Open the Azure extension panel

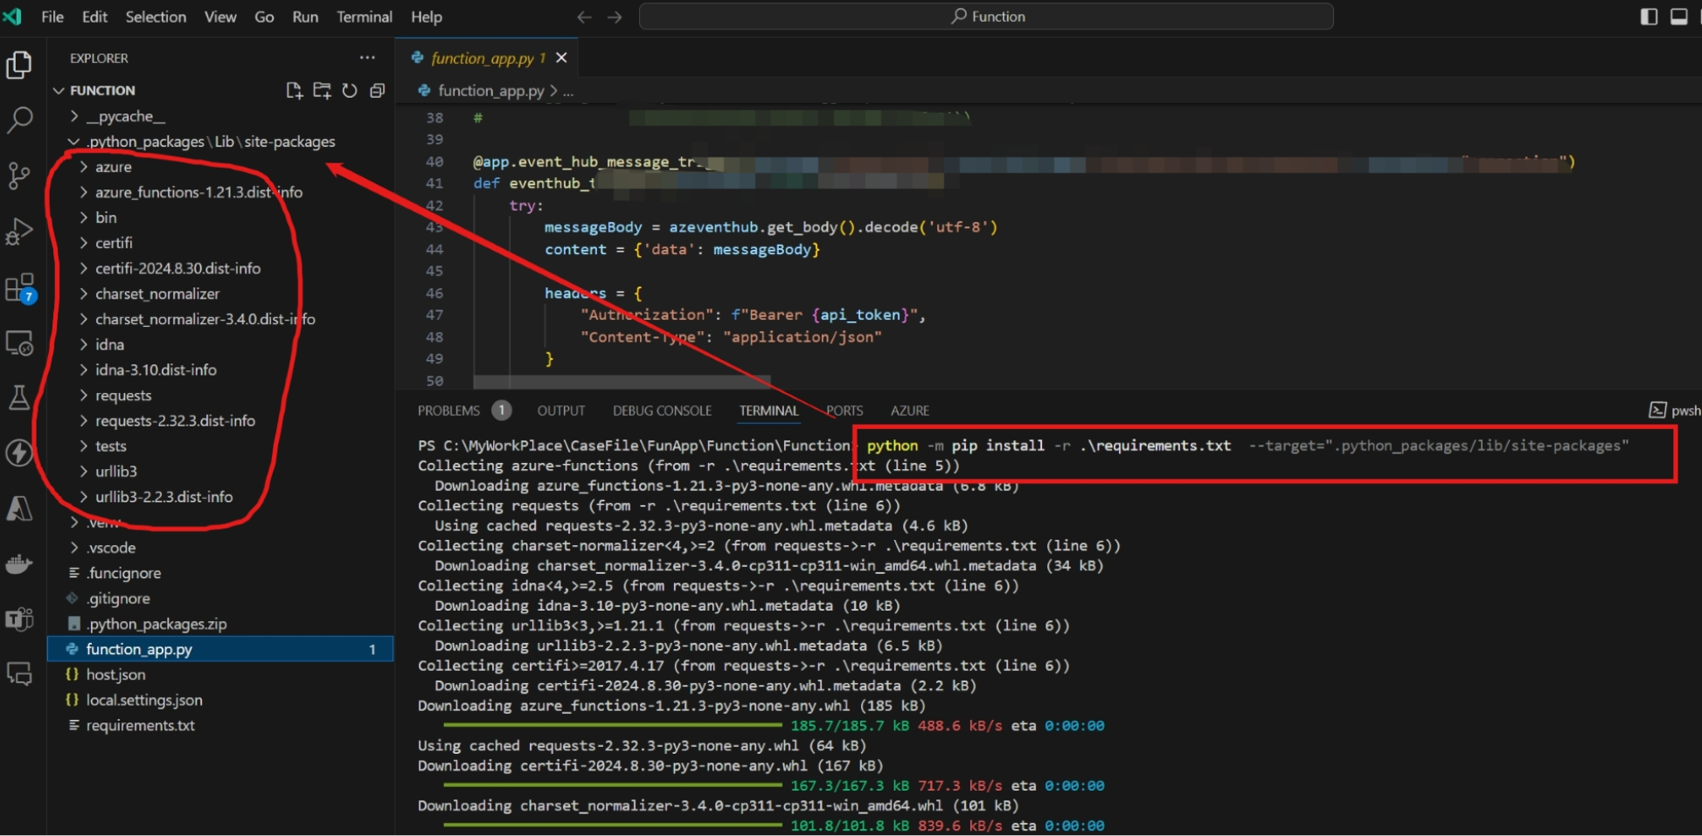(x=19, y=509)
